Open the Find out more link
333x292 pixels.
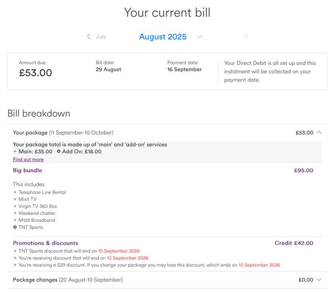coord(28,159)
